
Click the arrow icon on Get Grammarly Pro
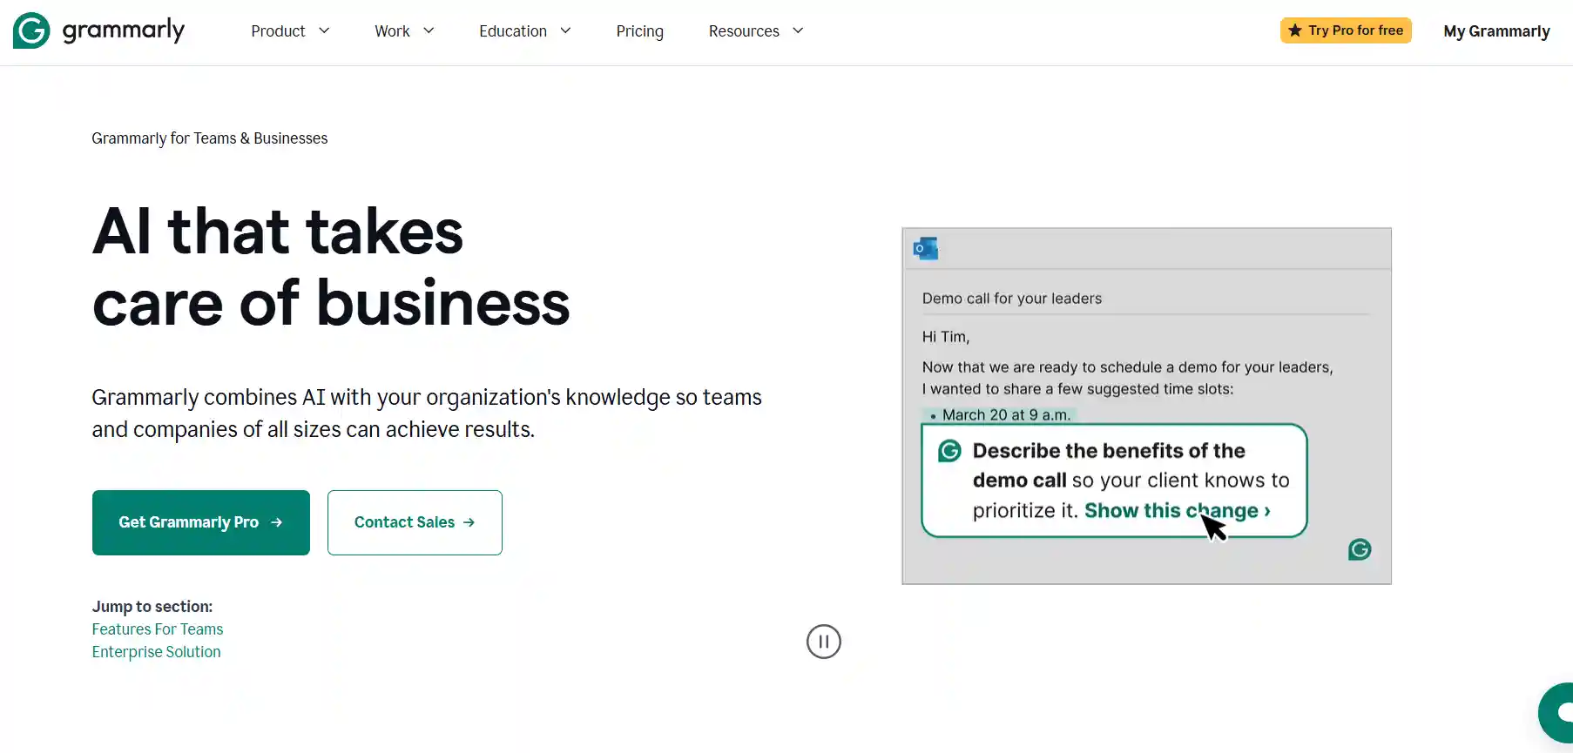pos(277,522)
